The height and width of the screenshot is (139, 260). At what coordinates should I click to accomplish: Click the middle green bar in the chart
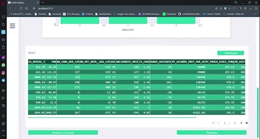(128, 20)
